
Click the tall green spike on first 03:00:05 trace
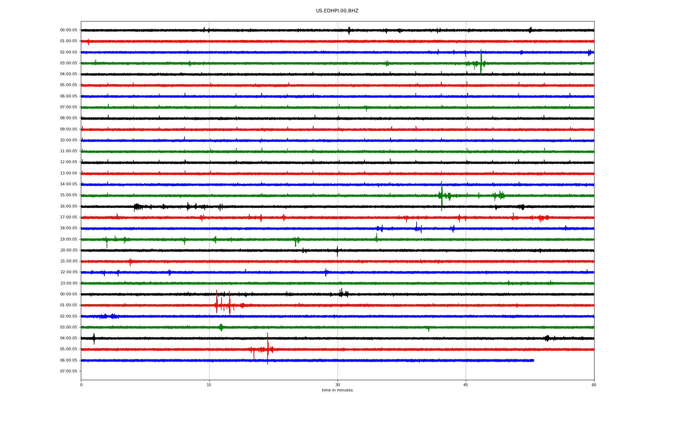pos(481,60)
